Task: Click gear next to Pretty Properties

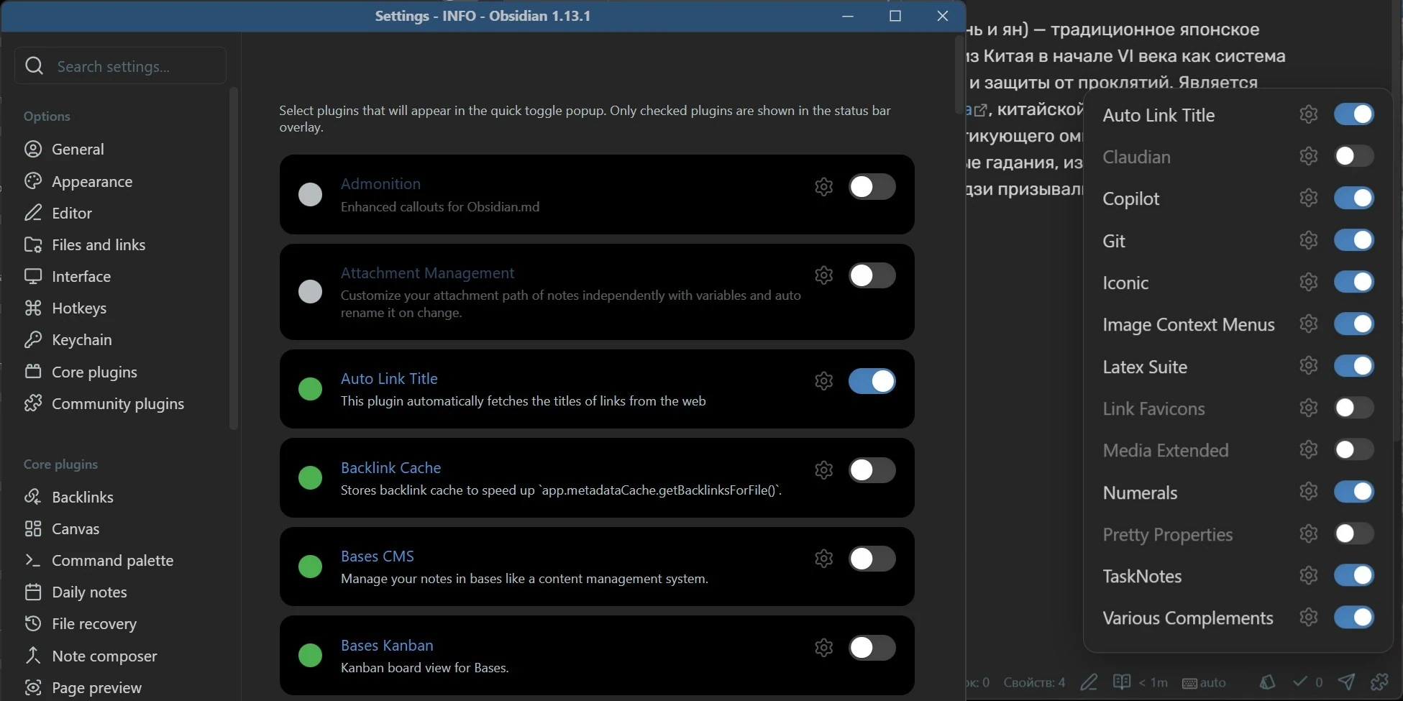Action: pyautogui.click(x=1309, y=533)
